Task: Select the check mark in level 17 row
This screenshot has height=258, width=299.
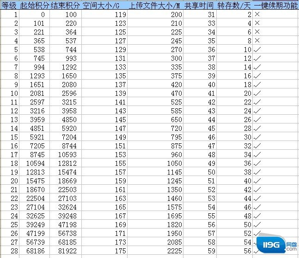Action: tap(257, 155)
